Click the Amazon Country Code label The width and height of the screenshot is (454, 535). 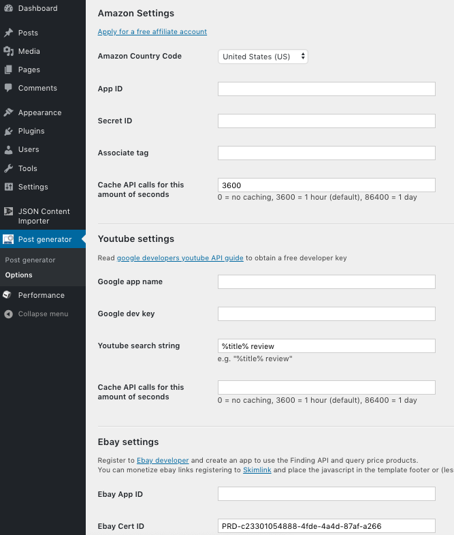click(140, 56)
